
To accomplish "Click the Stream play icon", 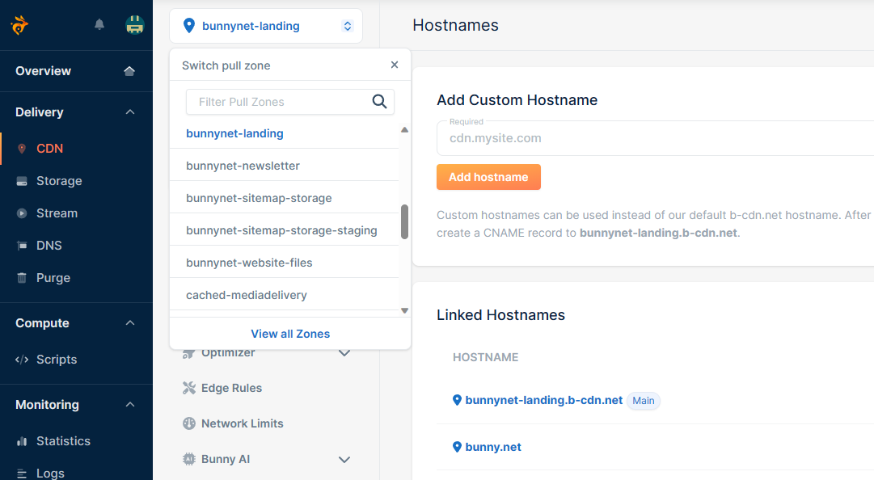I will [x=22, y=213].
